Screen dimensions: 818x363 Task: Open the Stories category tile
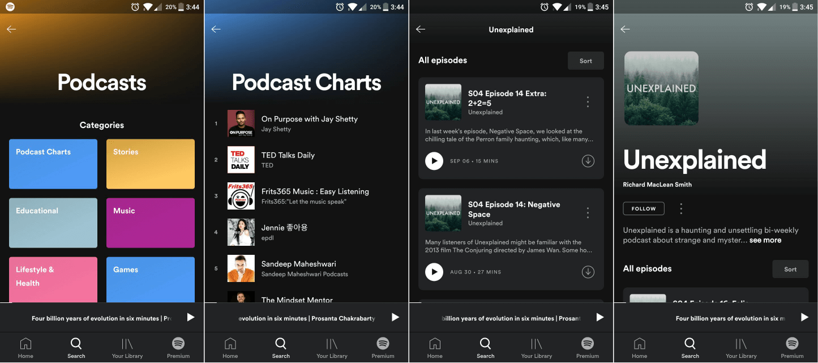(x=151, y=164)
